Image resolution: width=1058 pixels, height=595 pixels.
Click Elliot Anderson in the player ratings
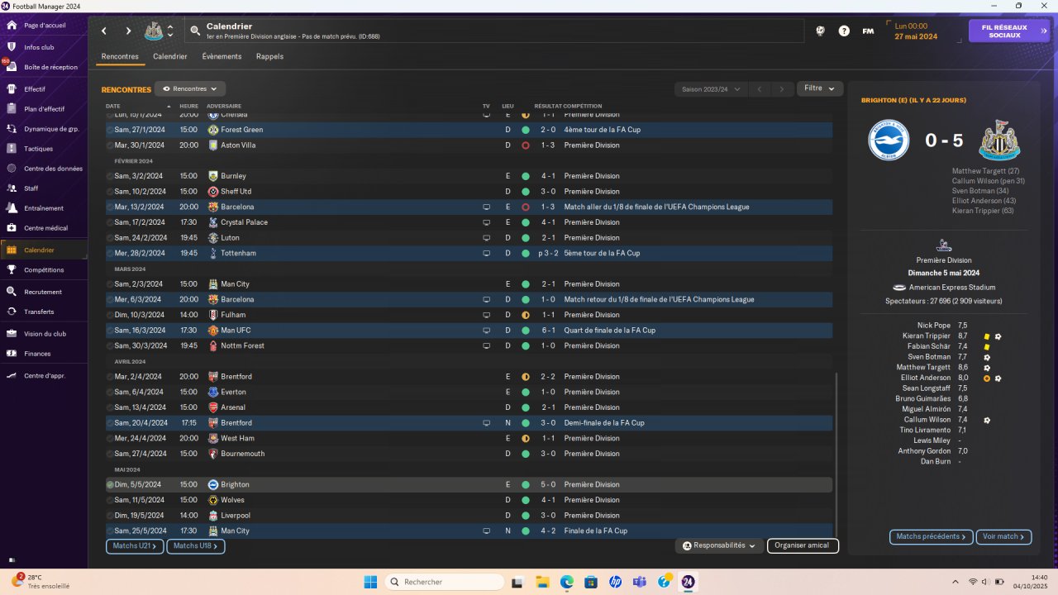pyautogui.click(x=926, y=378)
